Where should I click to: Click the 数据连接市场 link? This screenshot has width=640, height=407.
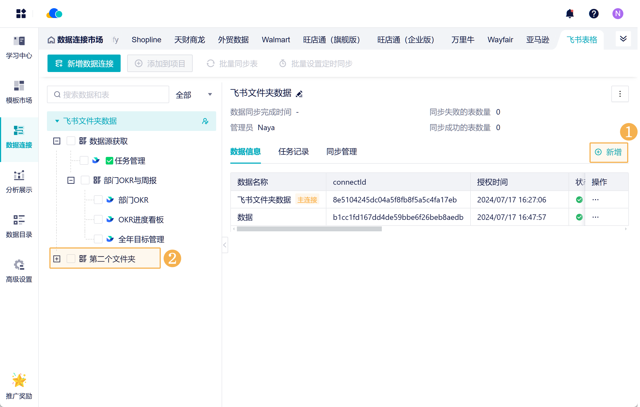pyautogui.click(x=80, y=40)
